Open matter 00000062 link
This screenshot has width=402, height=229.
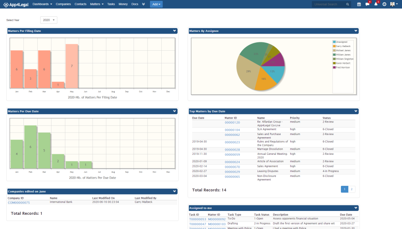pos(232,135)
